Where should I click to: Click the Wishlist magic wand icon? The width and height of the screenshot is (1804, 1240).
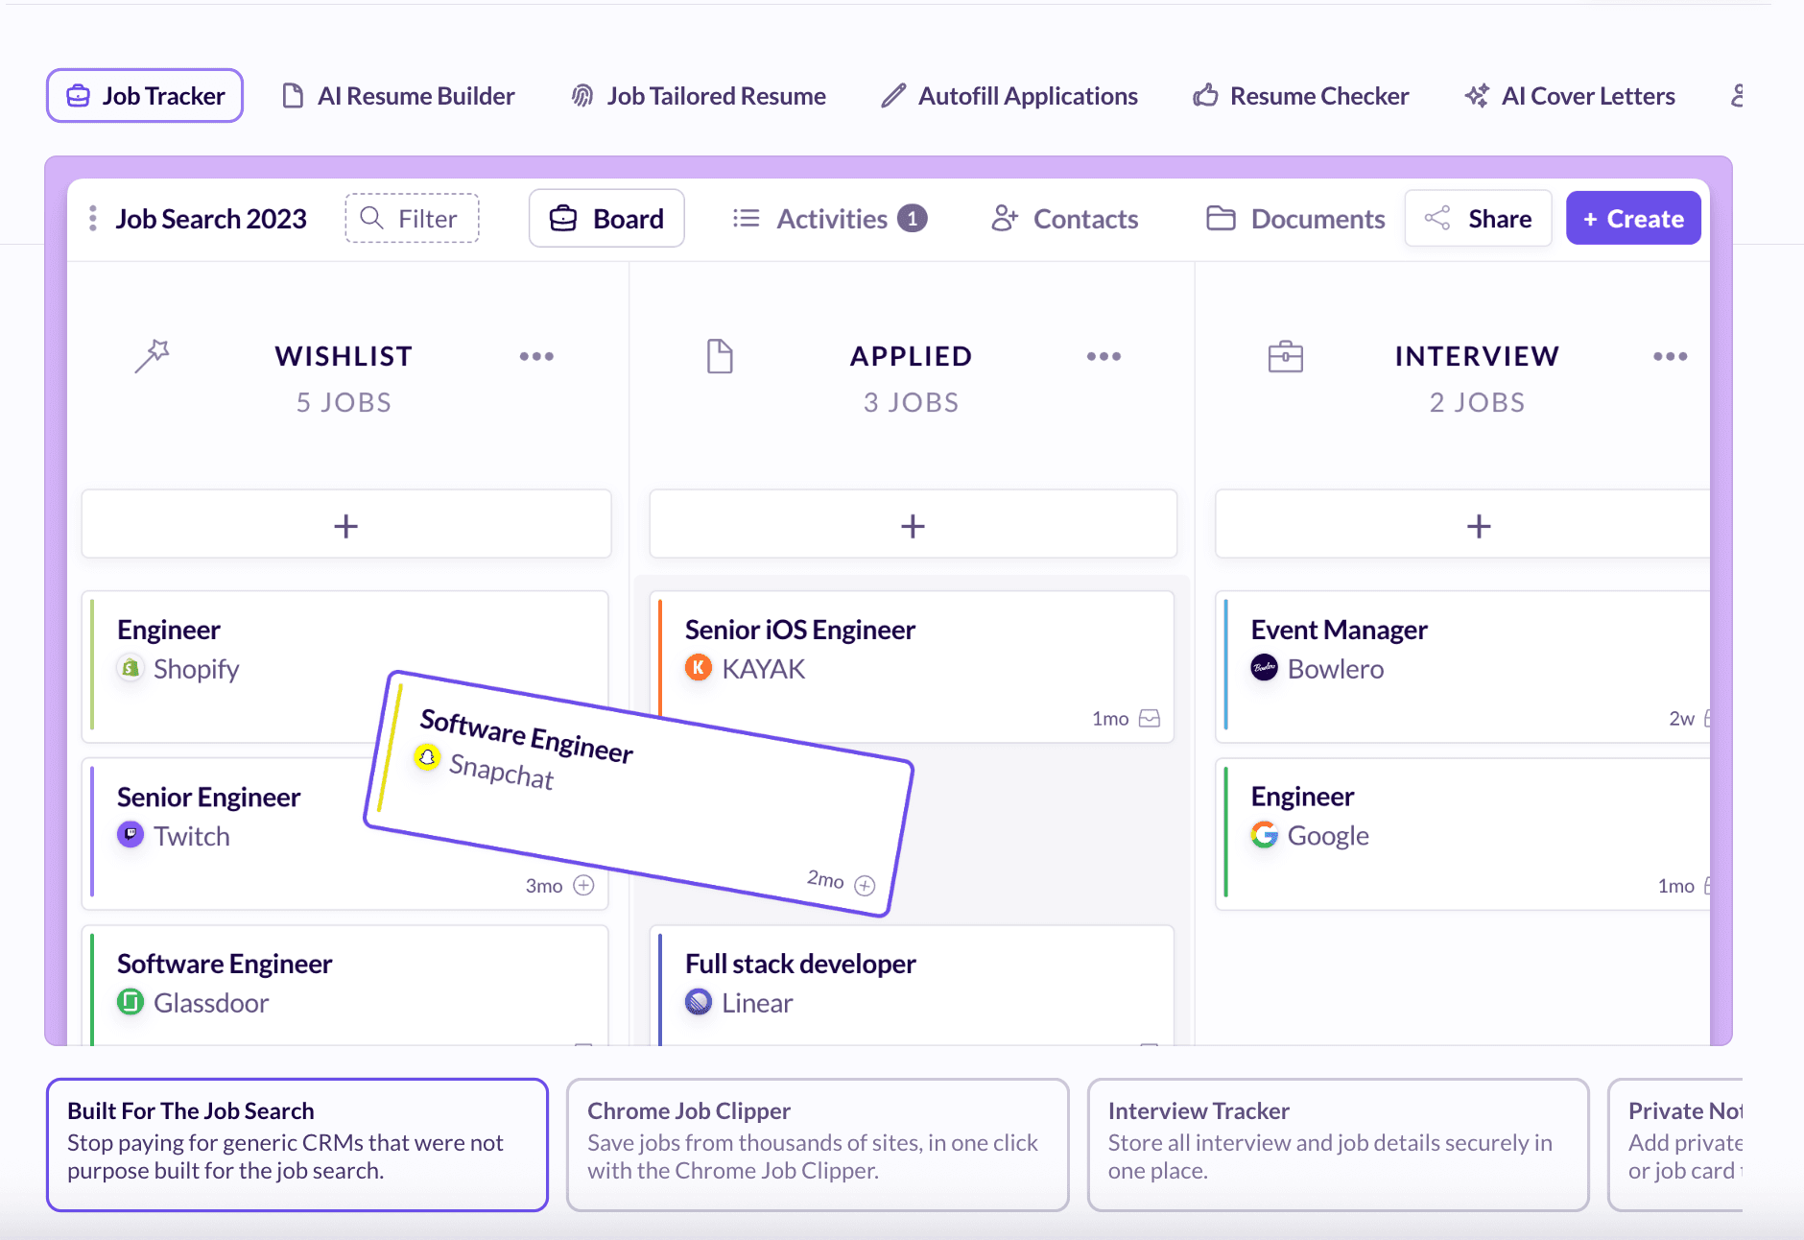tap(152, 356)
